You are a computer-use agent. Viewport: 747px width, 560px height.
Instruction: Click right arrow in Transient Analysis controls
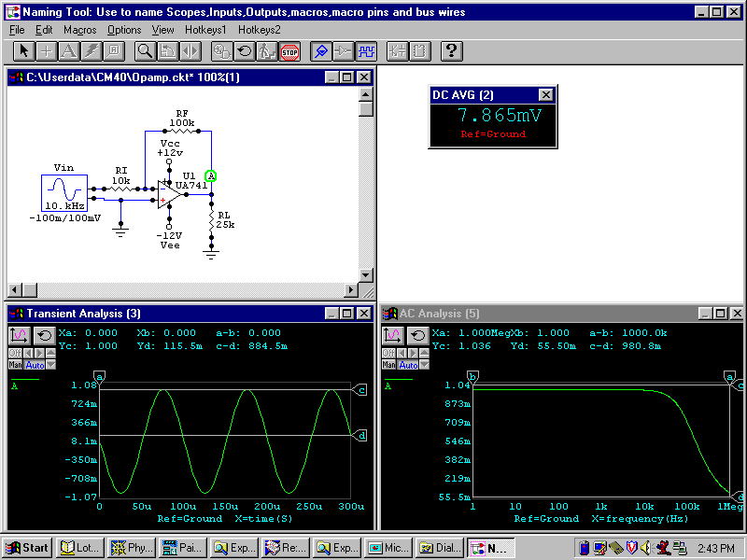(39, 353)
